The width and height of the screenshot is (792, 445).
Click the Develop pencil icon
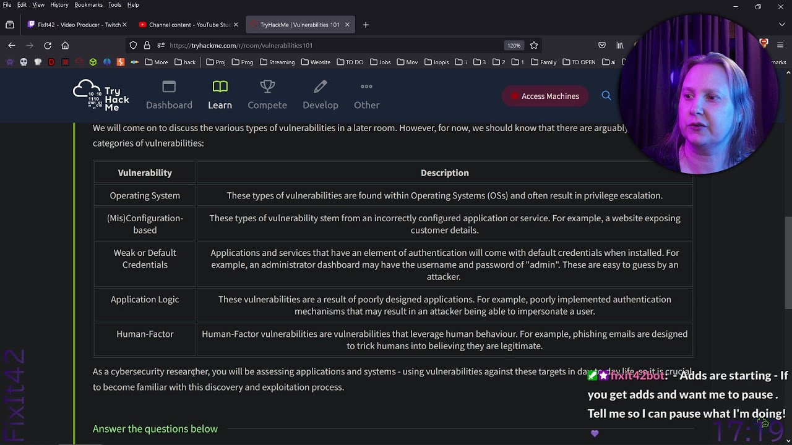(x=320, y=87)
